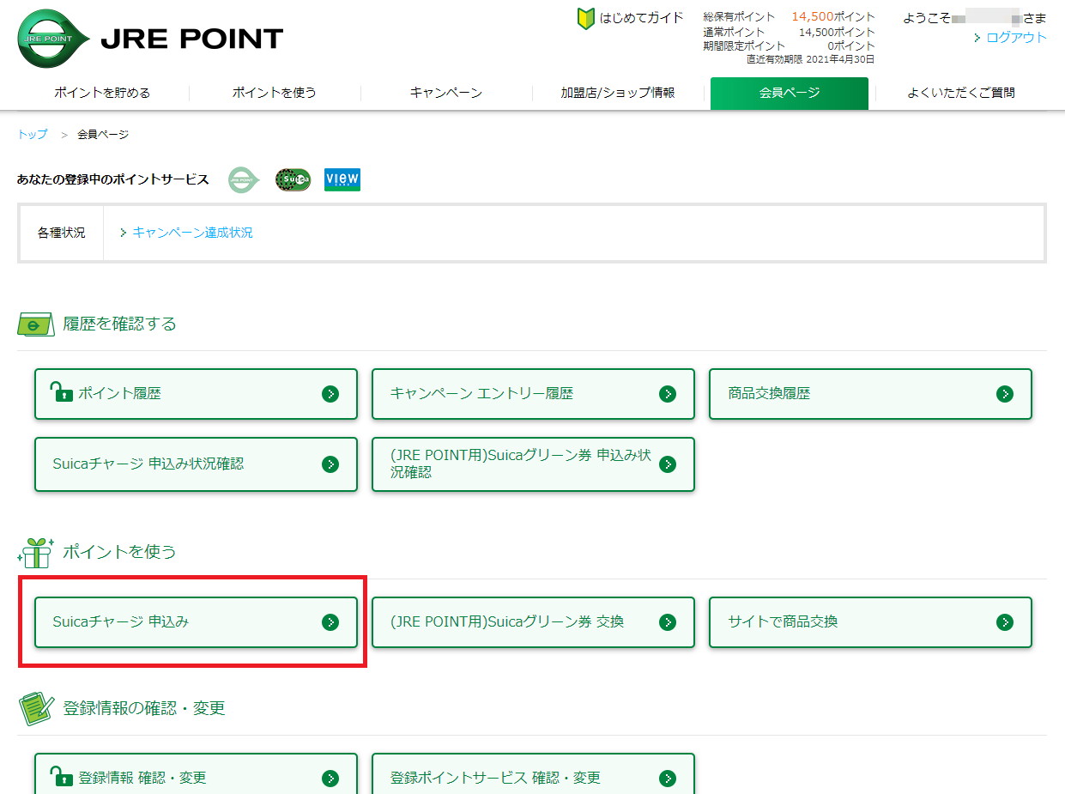This screenshot has height=794, width=1065.
Task: Go to the キャンペーン tab
Action: 446,93
